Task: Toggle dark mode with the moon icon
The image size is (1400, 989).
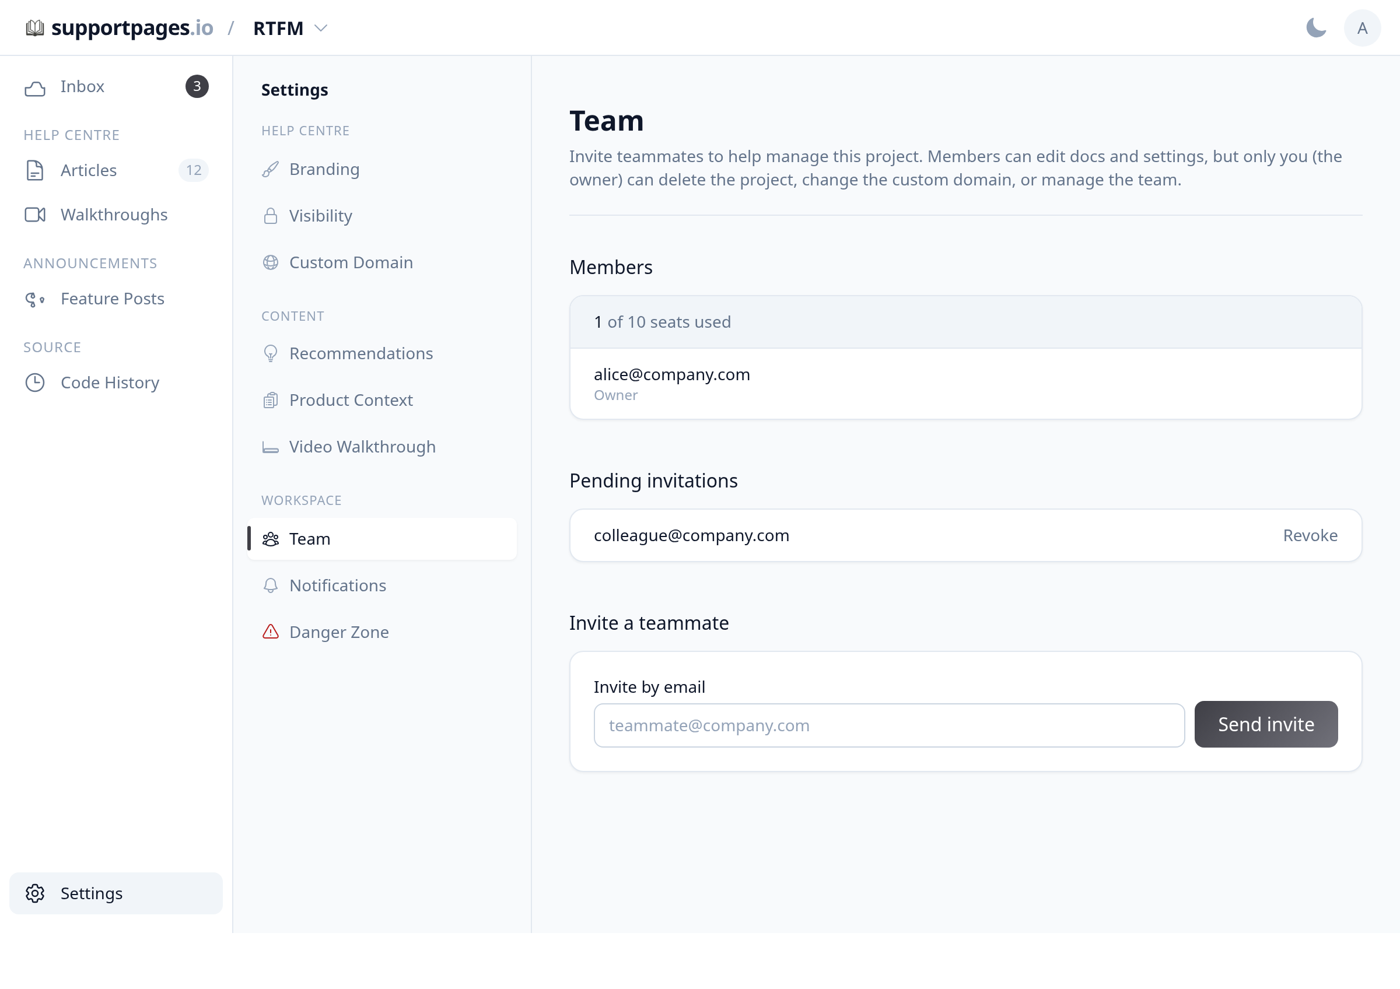Action: (x=1316, y=28)
